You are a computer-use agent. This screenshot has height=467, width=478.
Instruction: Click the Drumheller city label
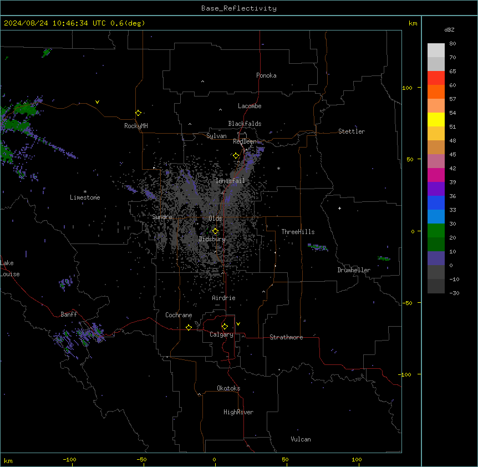coord(354,270)
